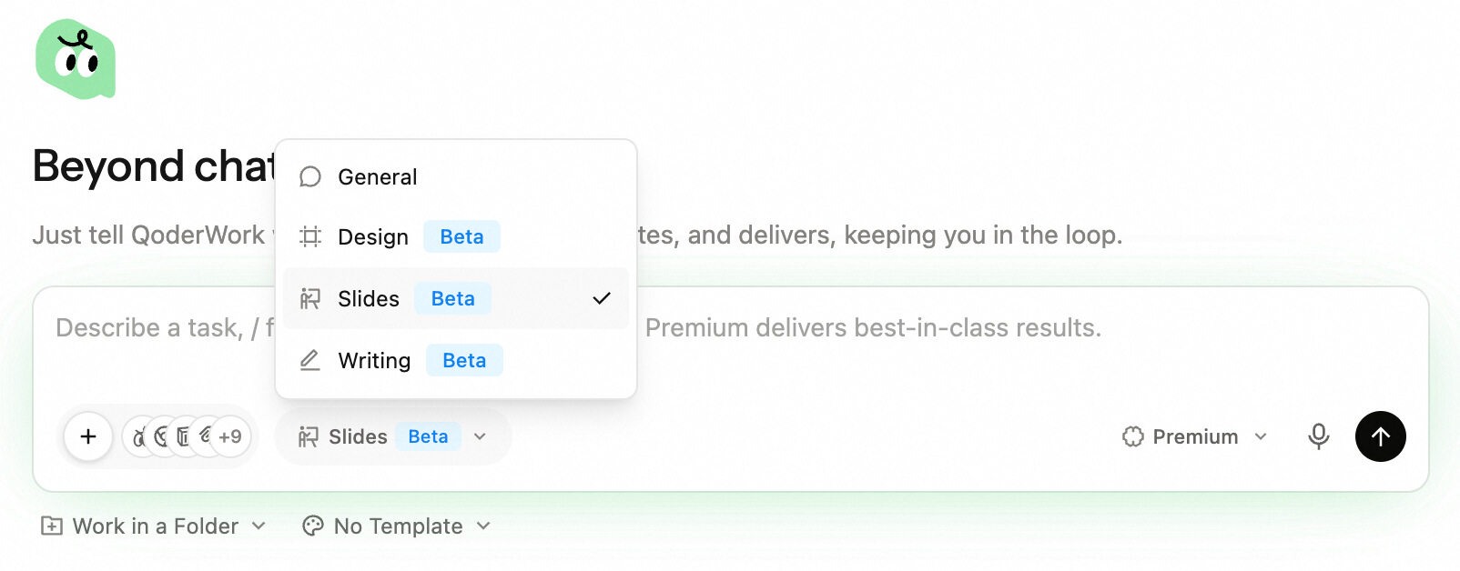
Task: Open the Slides Beta mode dropdown
Action: coord(392,436)
